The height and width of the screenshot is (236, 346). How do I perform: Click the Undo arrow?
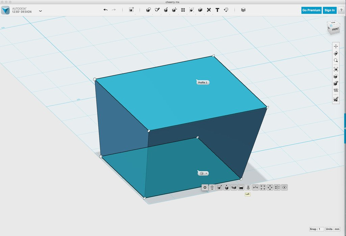(x=105, y=10)
